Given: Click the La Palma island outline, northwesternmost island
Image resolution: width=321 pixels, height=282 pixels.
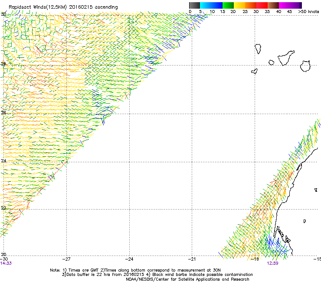Looking at the screenshot, I should 258,49.
